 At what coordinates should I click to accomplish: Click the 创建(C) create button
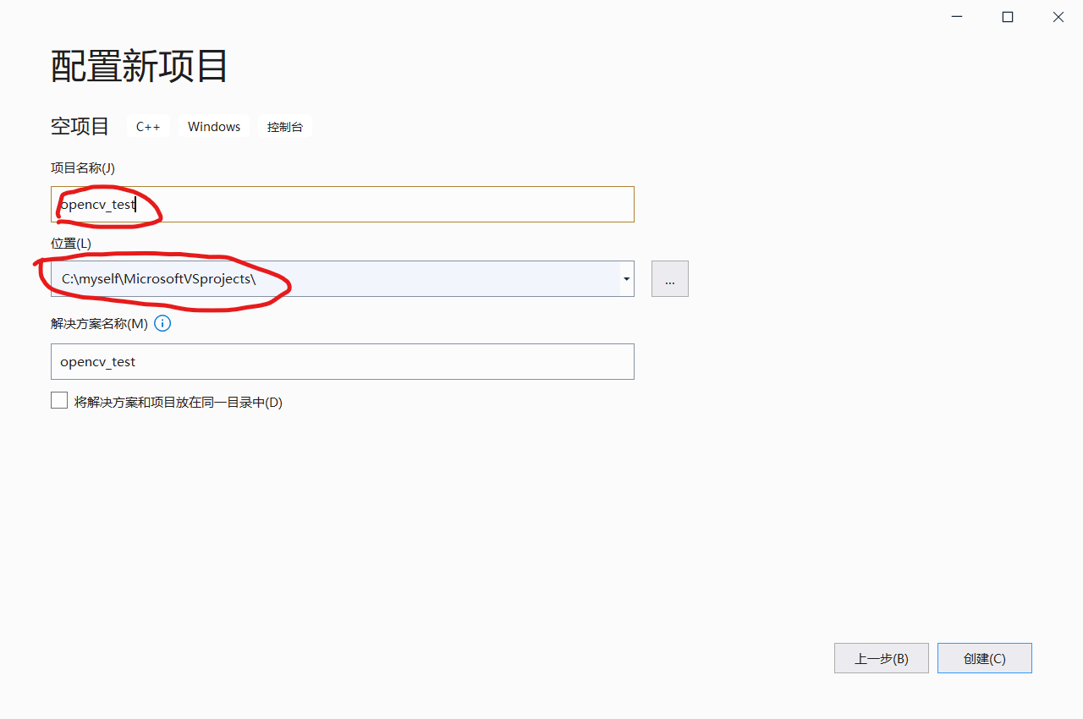tap(985, 658)
